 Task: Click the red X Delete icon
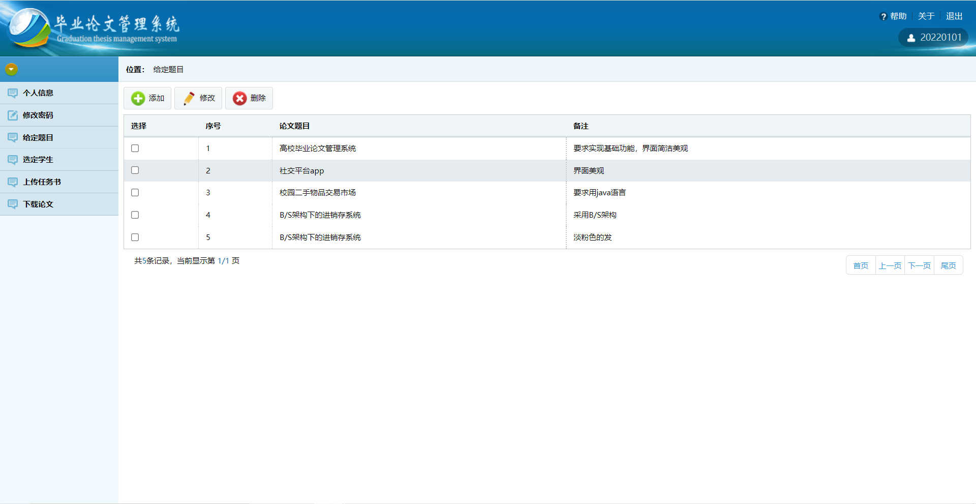pos(239,98)
